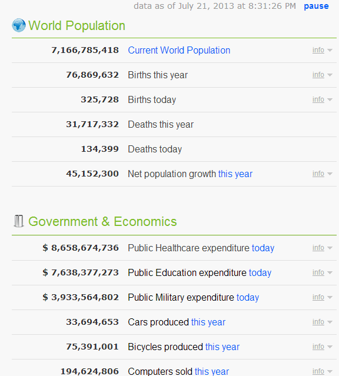339x376 pixels.
Task: Click 'today' link in Public Military expenditure
Action: coord(248,297)
